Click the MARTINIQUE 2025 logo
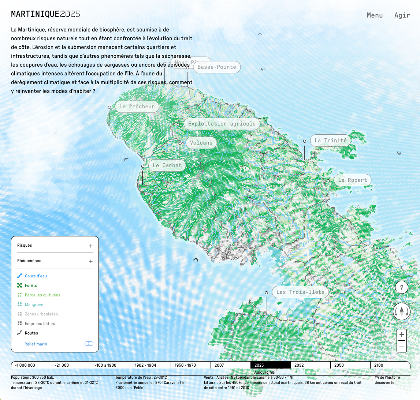The image size is (420, 400). coord(46,14)
